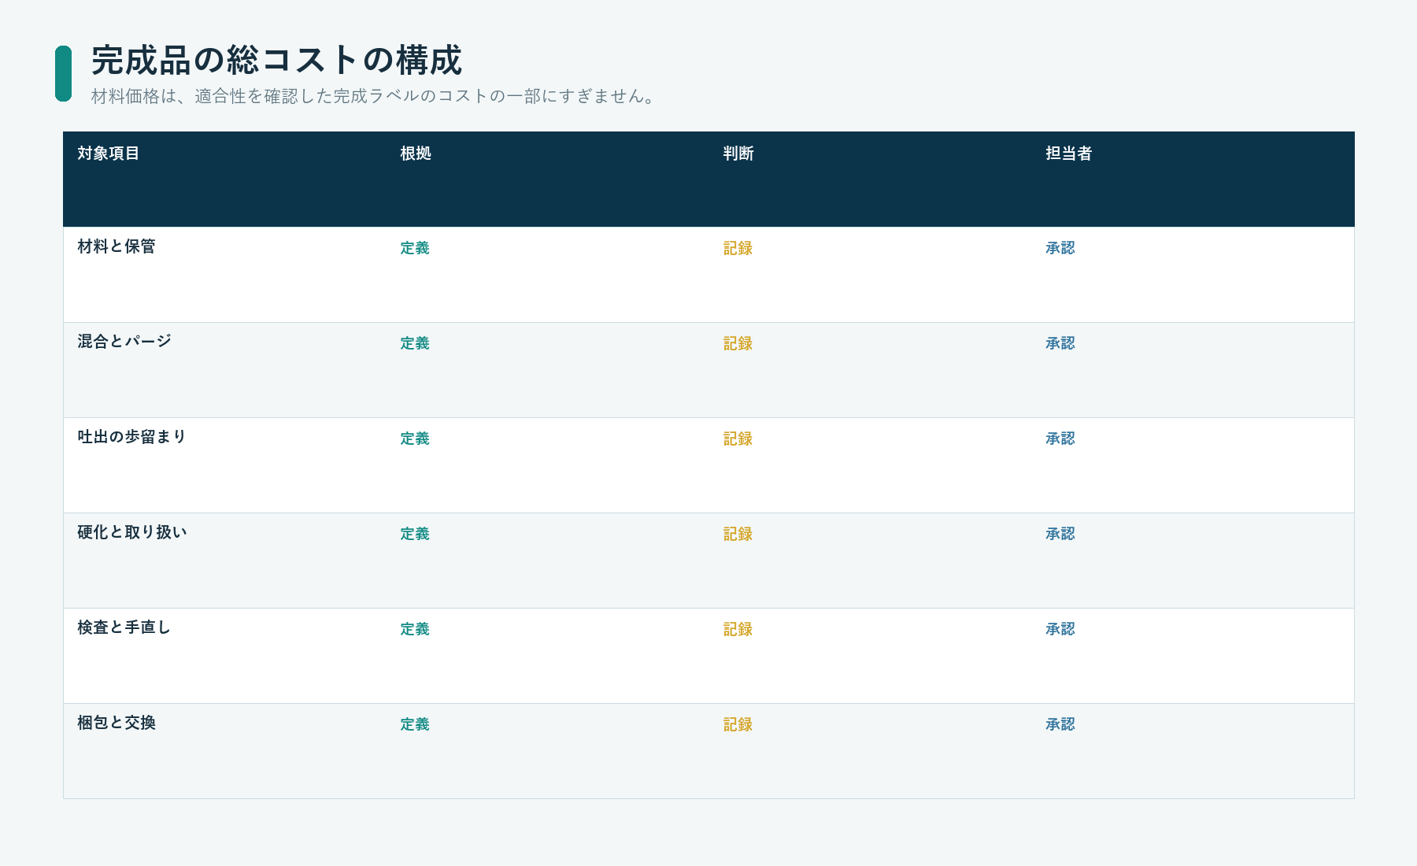
Task: Click 承認 in the 梱包と交換 row
Action: click(x=1060, y=724)
